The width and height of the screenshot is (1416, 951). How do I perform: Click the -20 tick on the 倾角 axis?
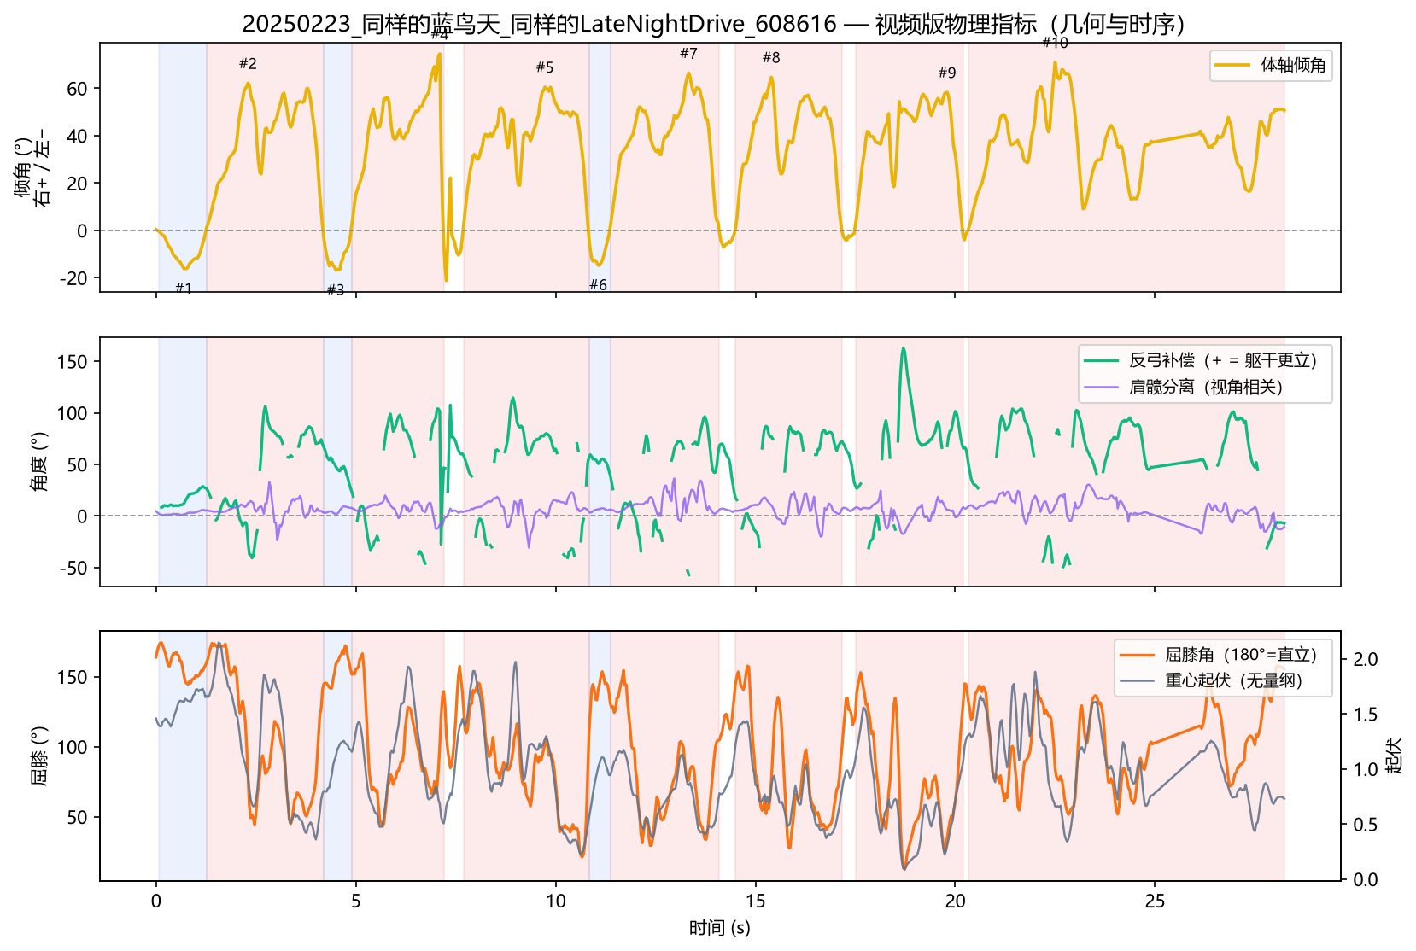click(x=73, y=278)
